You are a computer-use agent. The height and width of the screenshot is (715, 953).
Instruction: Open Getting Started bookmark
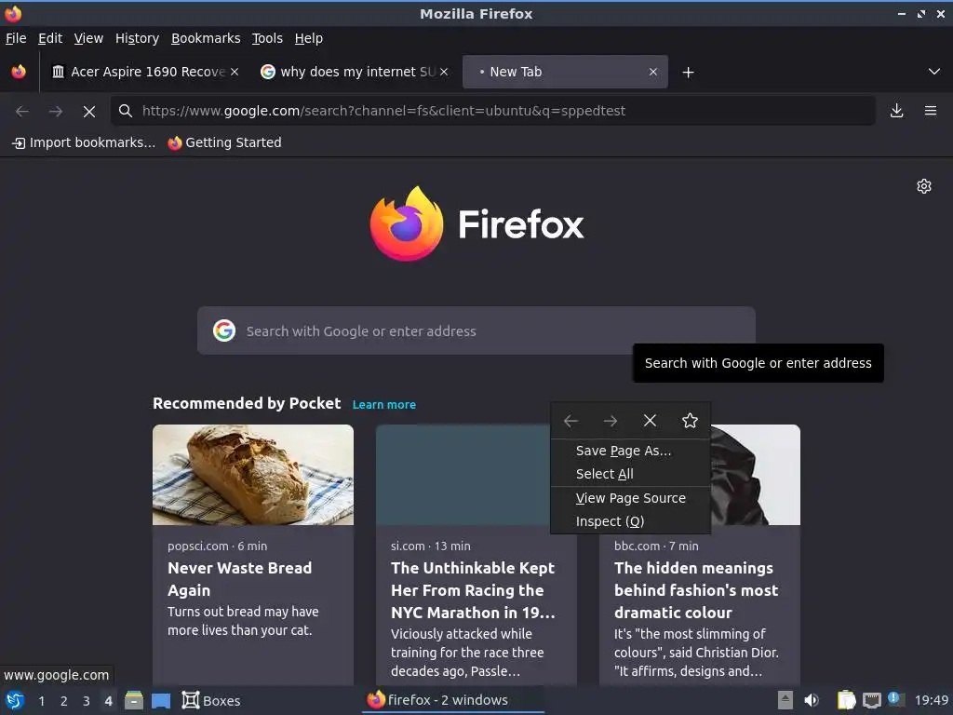pyautogui.click(x=225, y=142)
